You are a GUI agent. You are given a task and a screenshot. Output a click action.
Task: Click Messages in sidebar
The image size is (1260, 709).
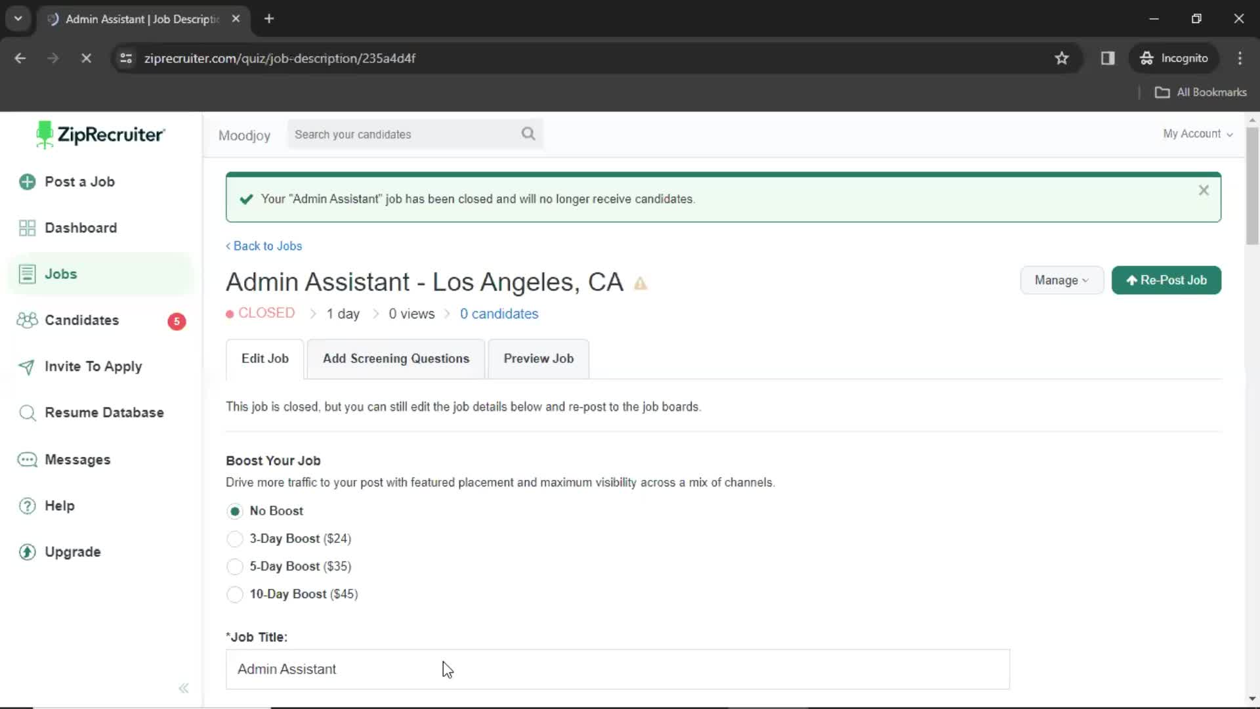pos(77,459)
